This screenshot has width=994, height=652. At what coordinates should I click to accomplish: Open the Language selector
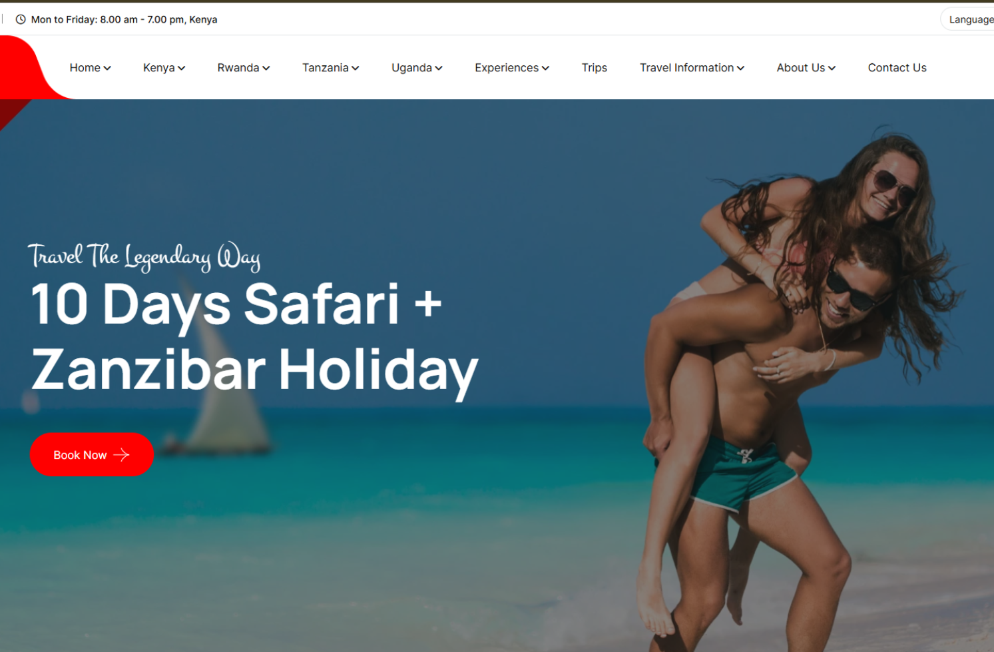(968, 19)
